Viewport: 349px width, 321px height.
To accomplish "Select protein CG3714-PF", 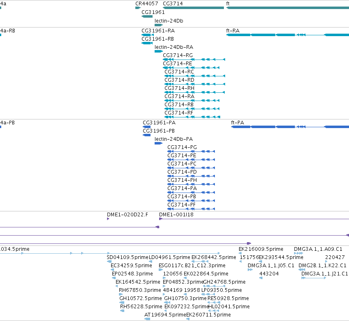I will [191, 209].
